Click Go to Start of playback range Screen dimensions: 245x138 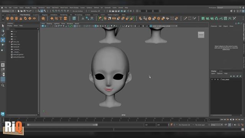222,120
